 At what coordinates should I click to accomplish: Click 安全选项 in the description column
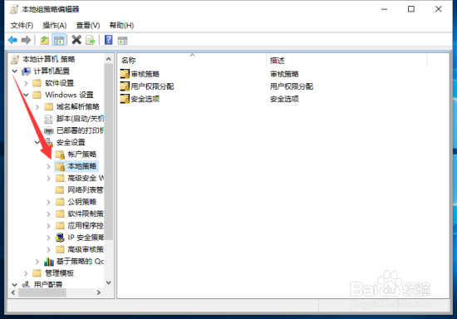[284, 99]
